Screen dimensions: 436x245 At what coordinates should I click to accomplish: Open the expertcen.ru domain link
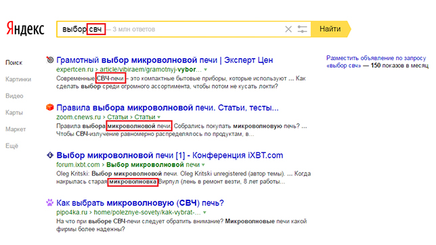(x=74, y=69)
